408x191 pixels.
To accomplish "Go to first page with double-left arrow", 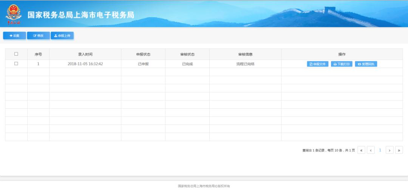I will [x=361, y=150].
